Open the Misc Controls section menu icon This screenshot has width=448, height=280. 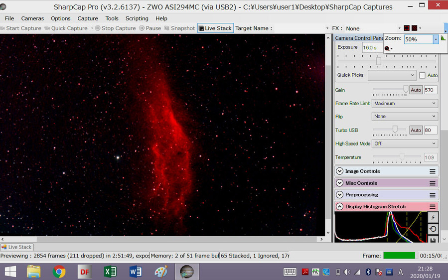433,183
